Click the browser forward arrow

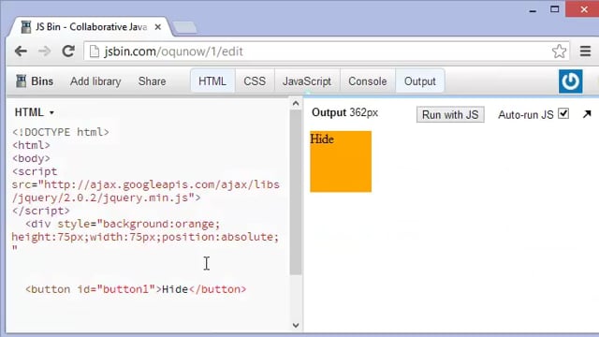(44, 51)
